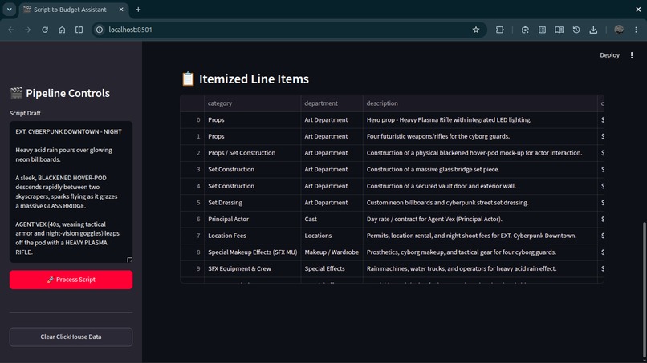Open the downloads icon

593,30
